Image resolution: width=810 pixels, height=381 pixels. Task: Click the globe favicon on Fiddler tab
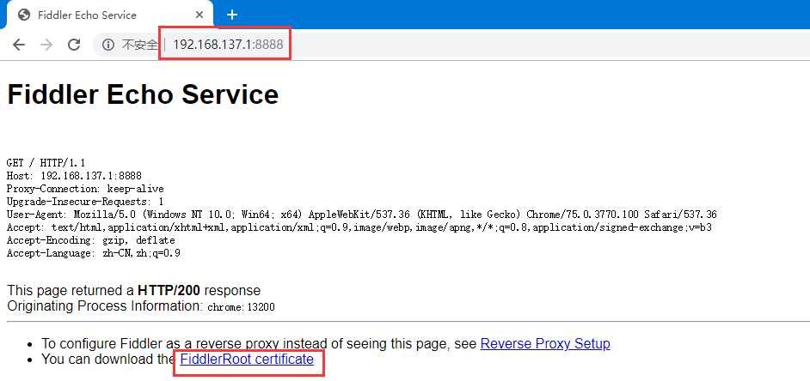[x=24, y=15]
